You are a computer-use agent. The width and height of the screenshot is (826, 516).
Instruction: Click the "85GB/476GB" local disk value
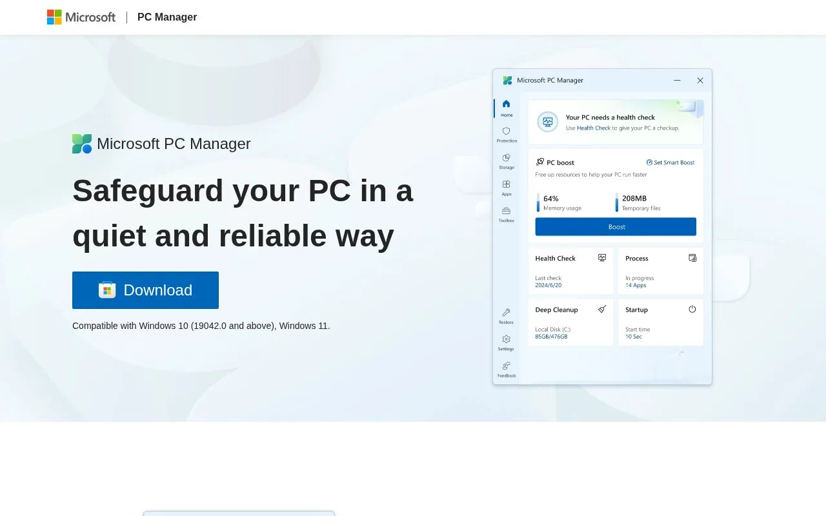(x=551, y=337)
